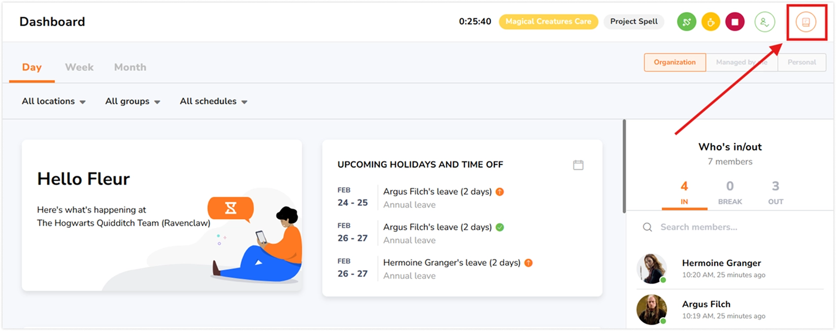Stop the timer with the red stop button
Screen dimensions: 836x331
[734, 22]
